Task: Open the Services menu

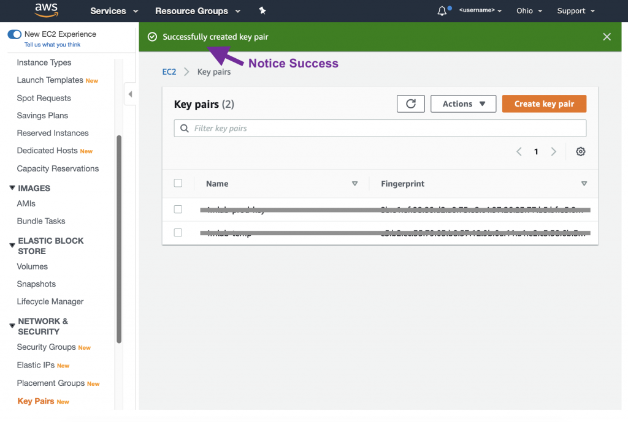Action: tap(114, 11)
